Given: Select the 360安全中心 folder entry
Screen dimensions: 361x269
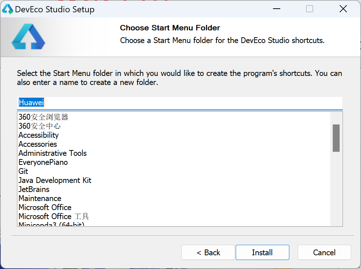Looking at the screenshot, I should [39, 126].
